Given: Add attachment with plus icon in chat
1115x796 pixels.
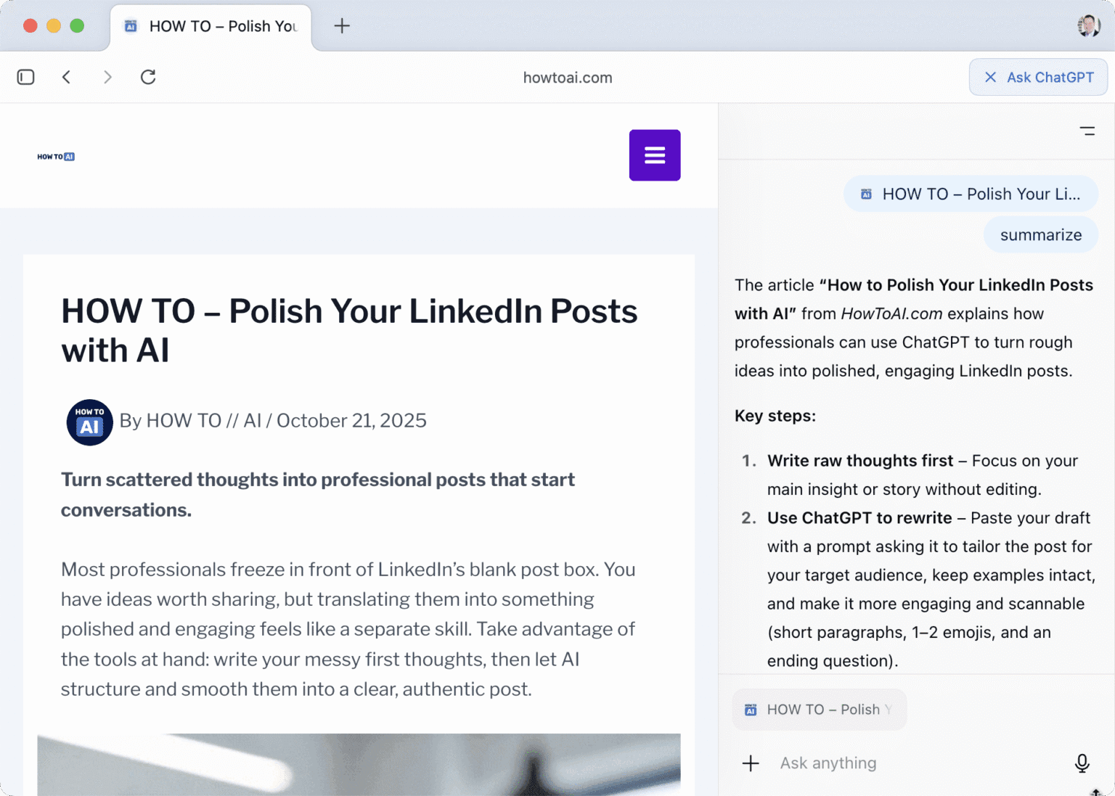Looking at the screenshot, I should 751,763.
